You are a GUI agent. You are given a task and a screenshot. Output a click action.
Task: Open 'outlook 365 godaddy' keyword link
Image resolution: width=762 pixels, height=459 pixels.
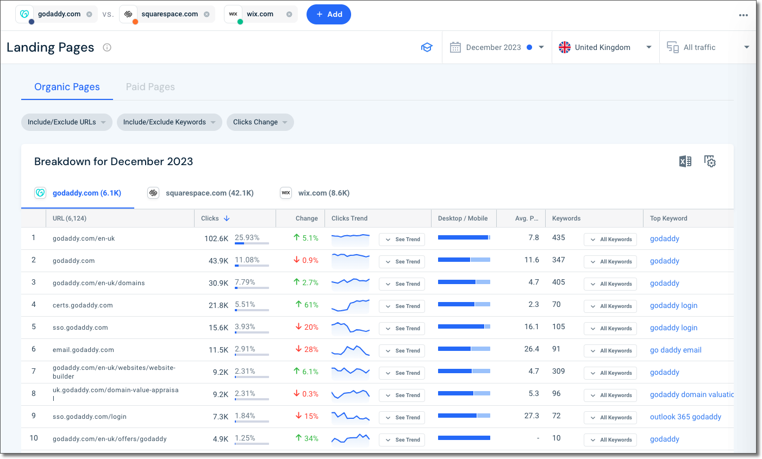[x=685, y=417]
